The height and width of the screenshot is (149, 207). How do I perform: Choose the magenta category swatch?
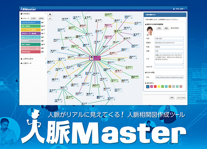click(x=151, y=86)
